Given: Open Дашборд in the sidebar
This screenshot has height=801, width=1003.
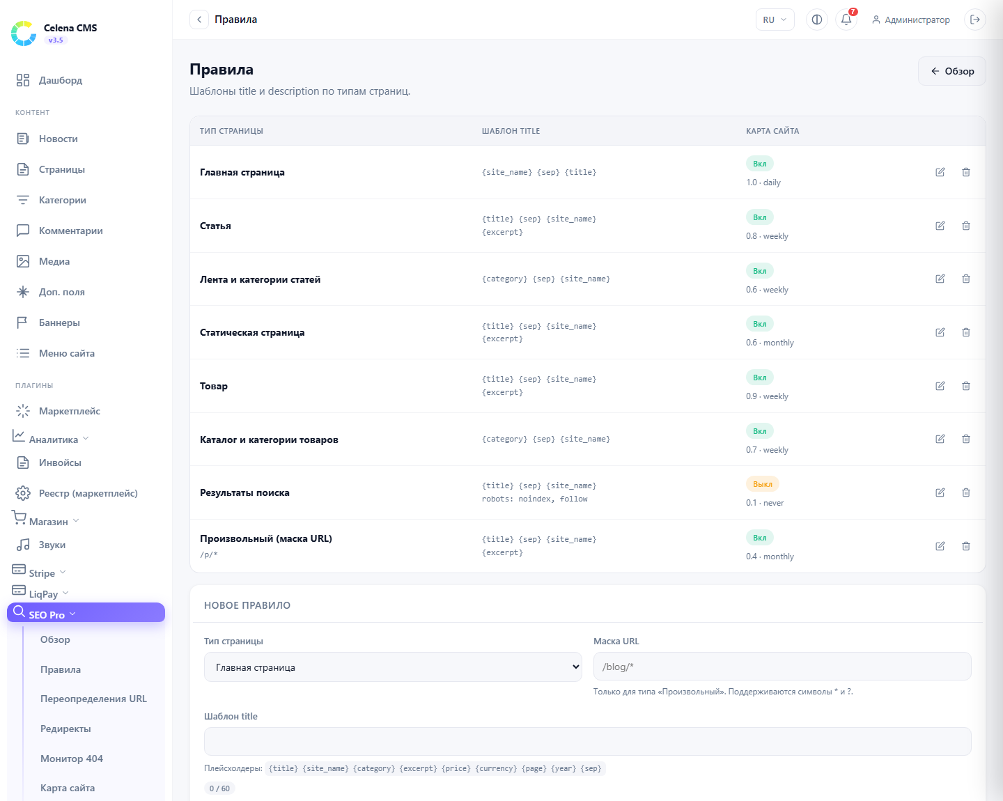Looking at the screenshot, I should tap(86, 80).
